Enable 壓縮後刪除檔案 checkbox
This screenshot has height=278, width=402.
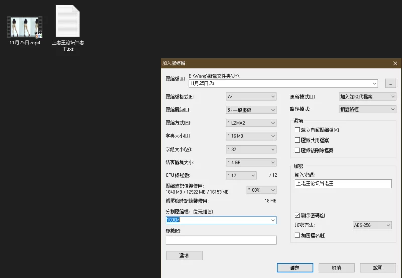coord(297,150)
